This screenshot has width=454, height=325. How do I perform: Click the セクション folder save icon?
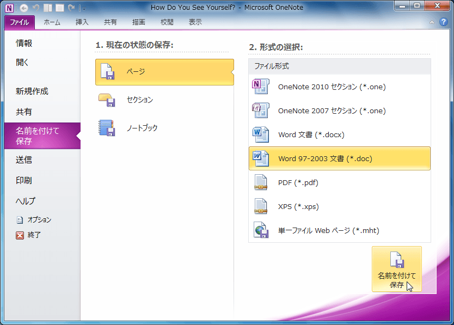107,100
